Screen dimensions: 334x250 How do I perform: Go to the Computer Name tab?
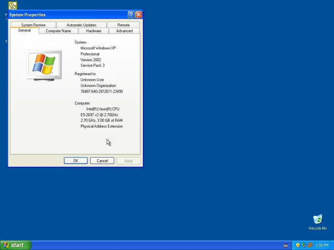(x=58, y=31)
